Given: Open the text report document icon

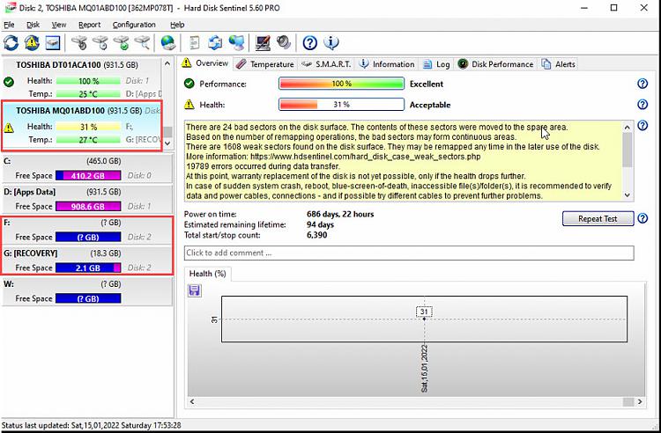Looking at the screenshot, I should coord(195,42).
